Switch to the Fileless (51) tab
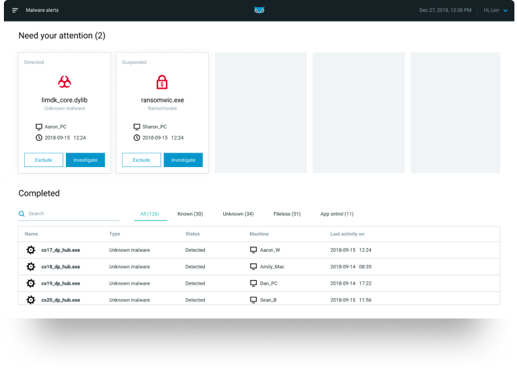 pos(287,214)
